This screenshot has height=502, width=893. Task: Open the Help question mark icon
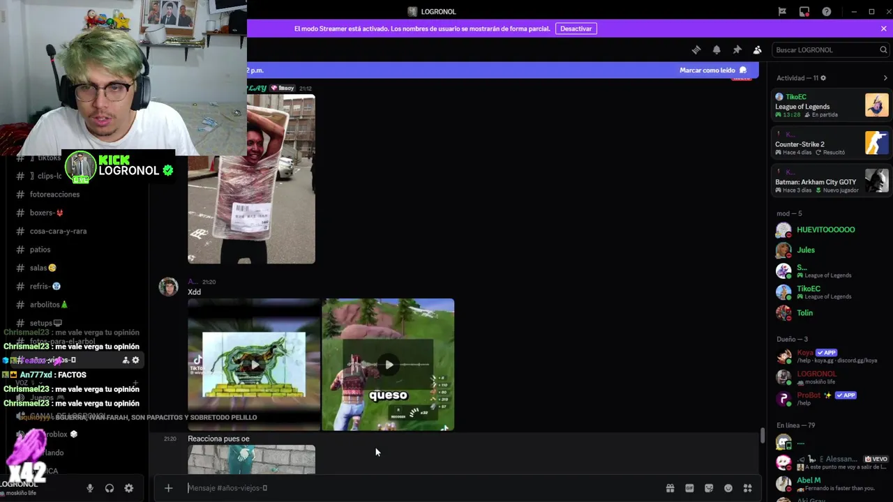coord(827,11)
